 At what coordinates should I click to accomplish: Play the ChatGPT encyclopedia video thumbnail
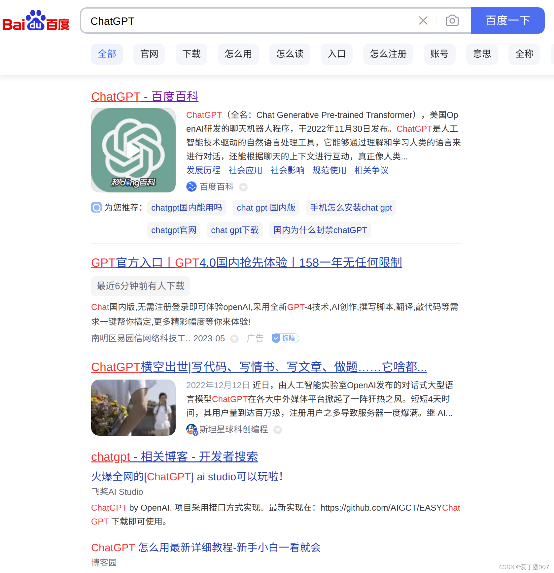(133, 150)
